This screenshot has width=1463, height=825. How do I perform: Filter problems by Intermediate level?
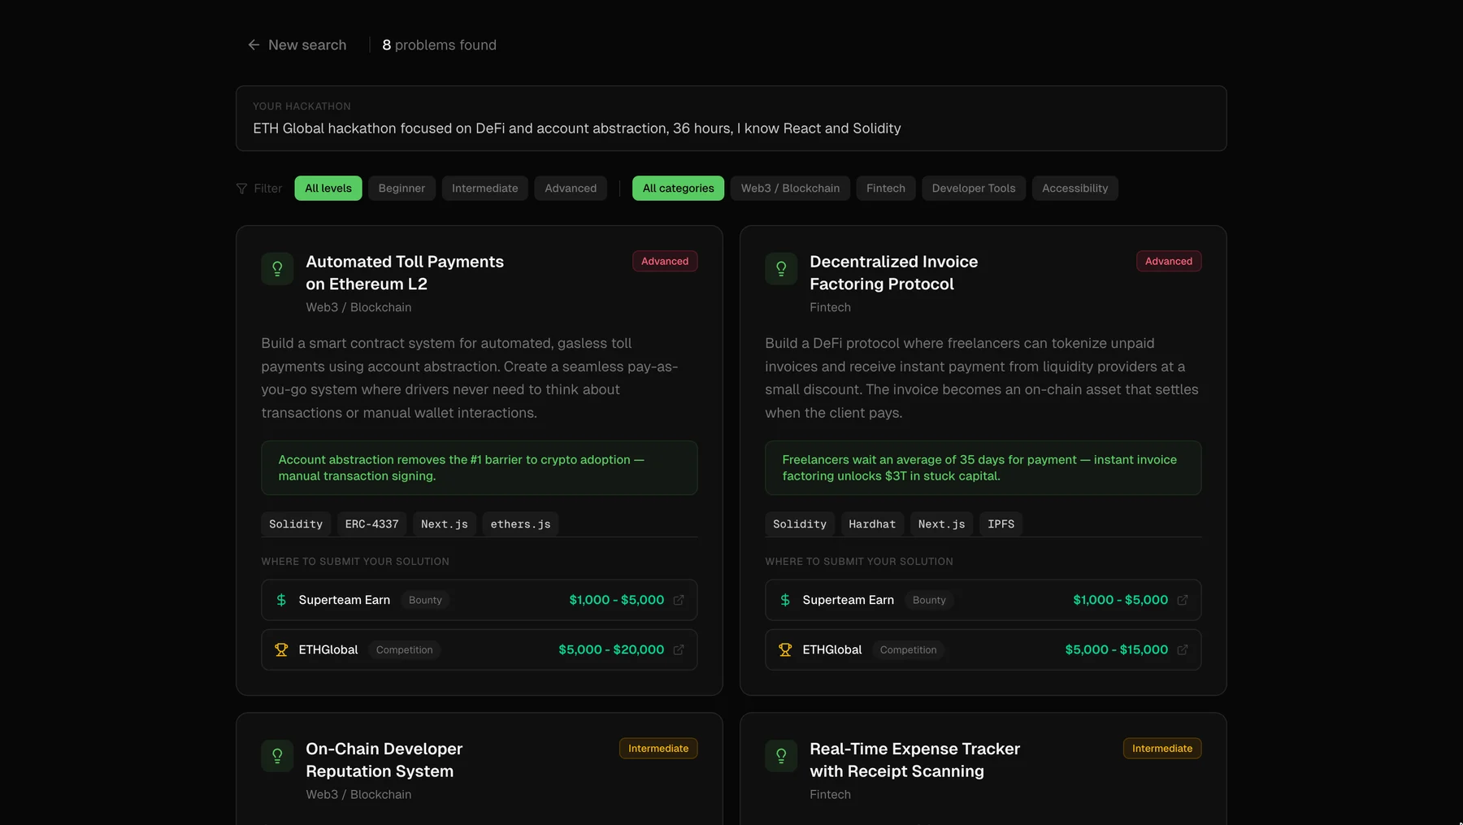[x=485, y=188]
